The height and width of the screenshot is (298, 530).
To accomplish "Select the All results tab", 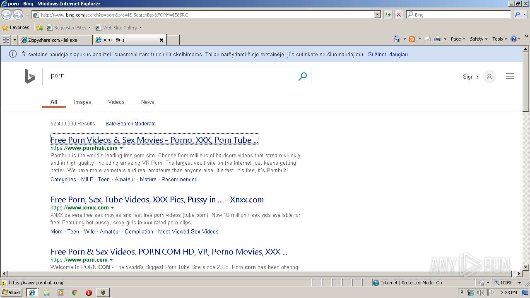I will [x=54, y=102].
